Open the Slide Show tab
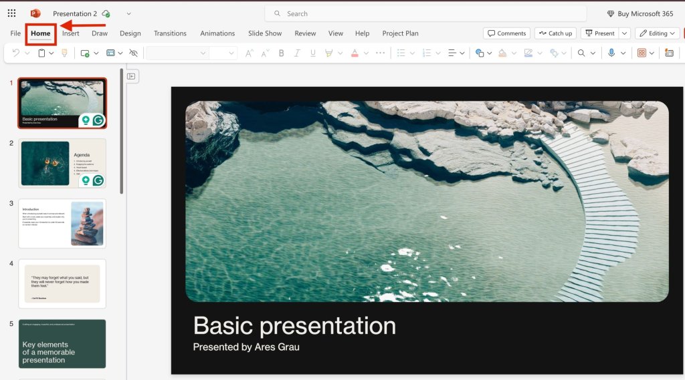The width and height of the screenshot is (685, 380). 265,33
